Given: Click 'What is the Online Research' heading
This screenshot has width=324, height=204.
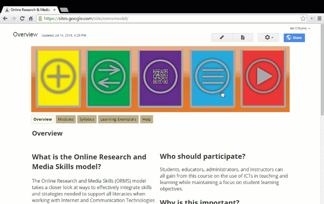Looking at the screenshot, I should (89, 161).
